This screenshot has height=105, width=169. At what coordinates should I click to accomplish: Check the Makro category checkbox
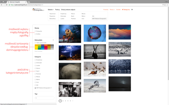(35, 79)
